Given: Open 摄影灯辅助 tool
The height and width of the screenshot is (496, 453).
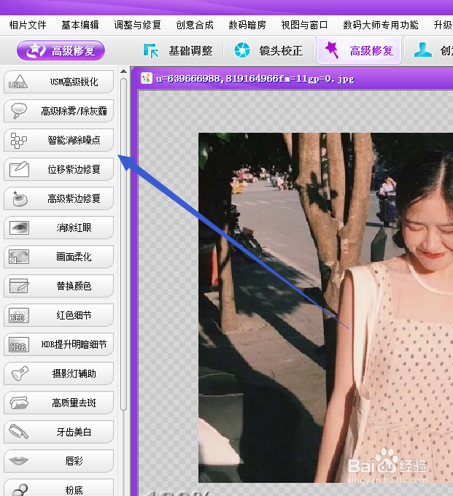Looking at the screenshot, I should 58,373.
